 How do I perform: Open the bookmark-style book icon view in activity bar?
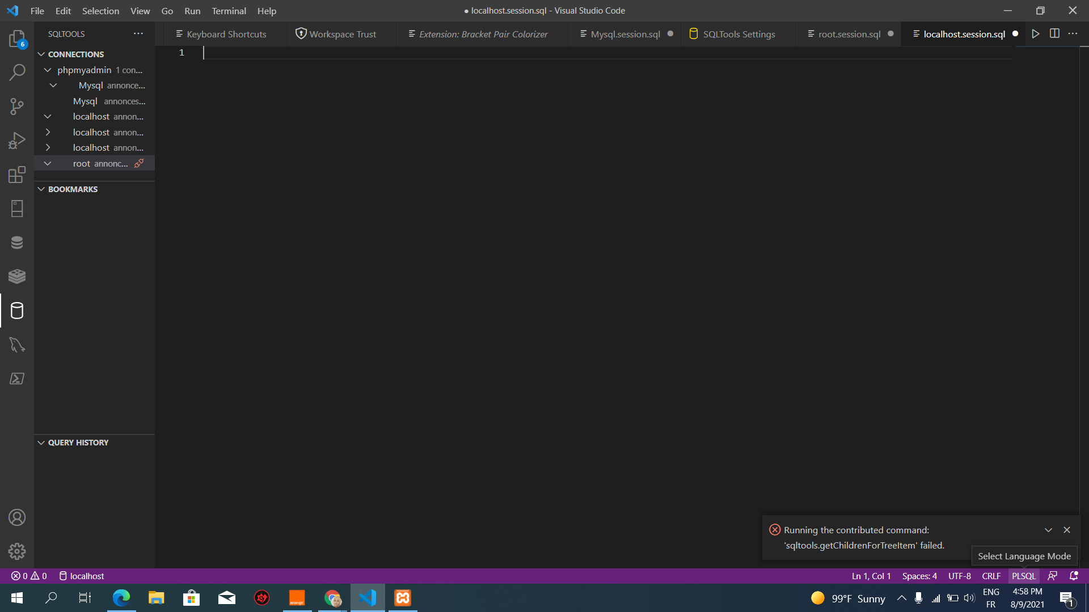17,209
